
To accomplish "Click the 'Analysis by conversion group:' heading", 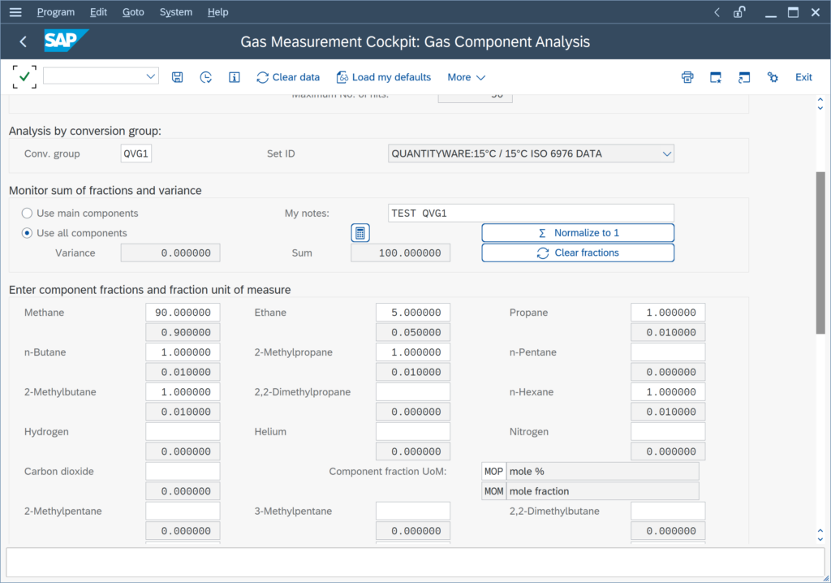I will [x=84, y=131].
